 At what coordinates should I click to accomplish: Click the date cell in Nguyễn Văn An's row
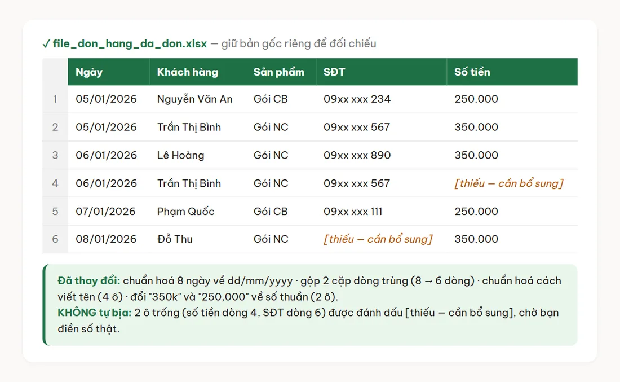point(106,99)
